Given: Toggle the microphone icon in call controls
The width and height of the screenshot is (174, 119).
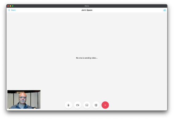Looking at the screenshot, I should 69,105.
